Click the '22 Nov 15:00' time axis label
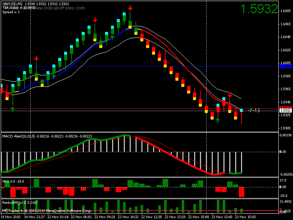 tap(199, 217)
